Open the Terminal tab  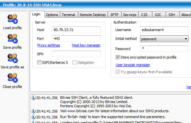(x=69, y=15)
